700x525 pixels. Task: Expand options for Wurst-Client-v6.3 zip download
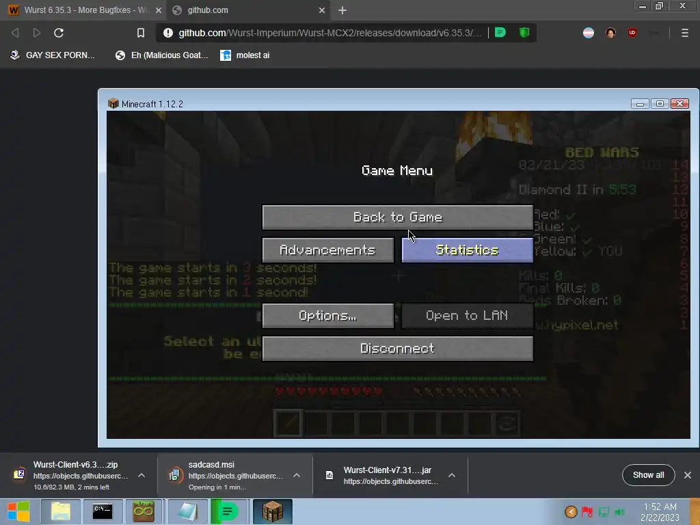click(142, 476)
